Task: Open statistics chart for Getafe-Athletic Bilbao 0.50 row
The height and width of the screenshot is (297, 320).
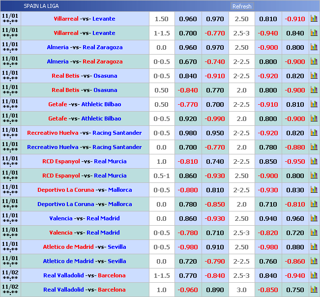Action: pos(314,104)
